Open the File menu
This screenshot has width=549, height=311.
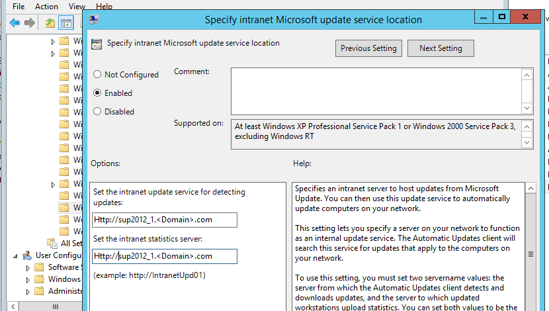click(19, 7)
